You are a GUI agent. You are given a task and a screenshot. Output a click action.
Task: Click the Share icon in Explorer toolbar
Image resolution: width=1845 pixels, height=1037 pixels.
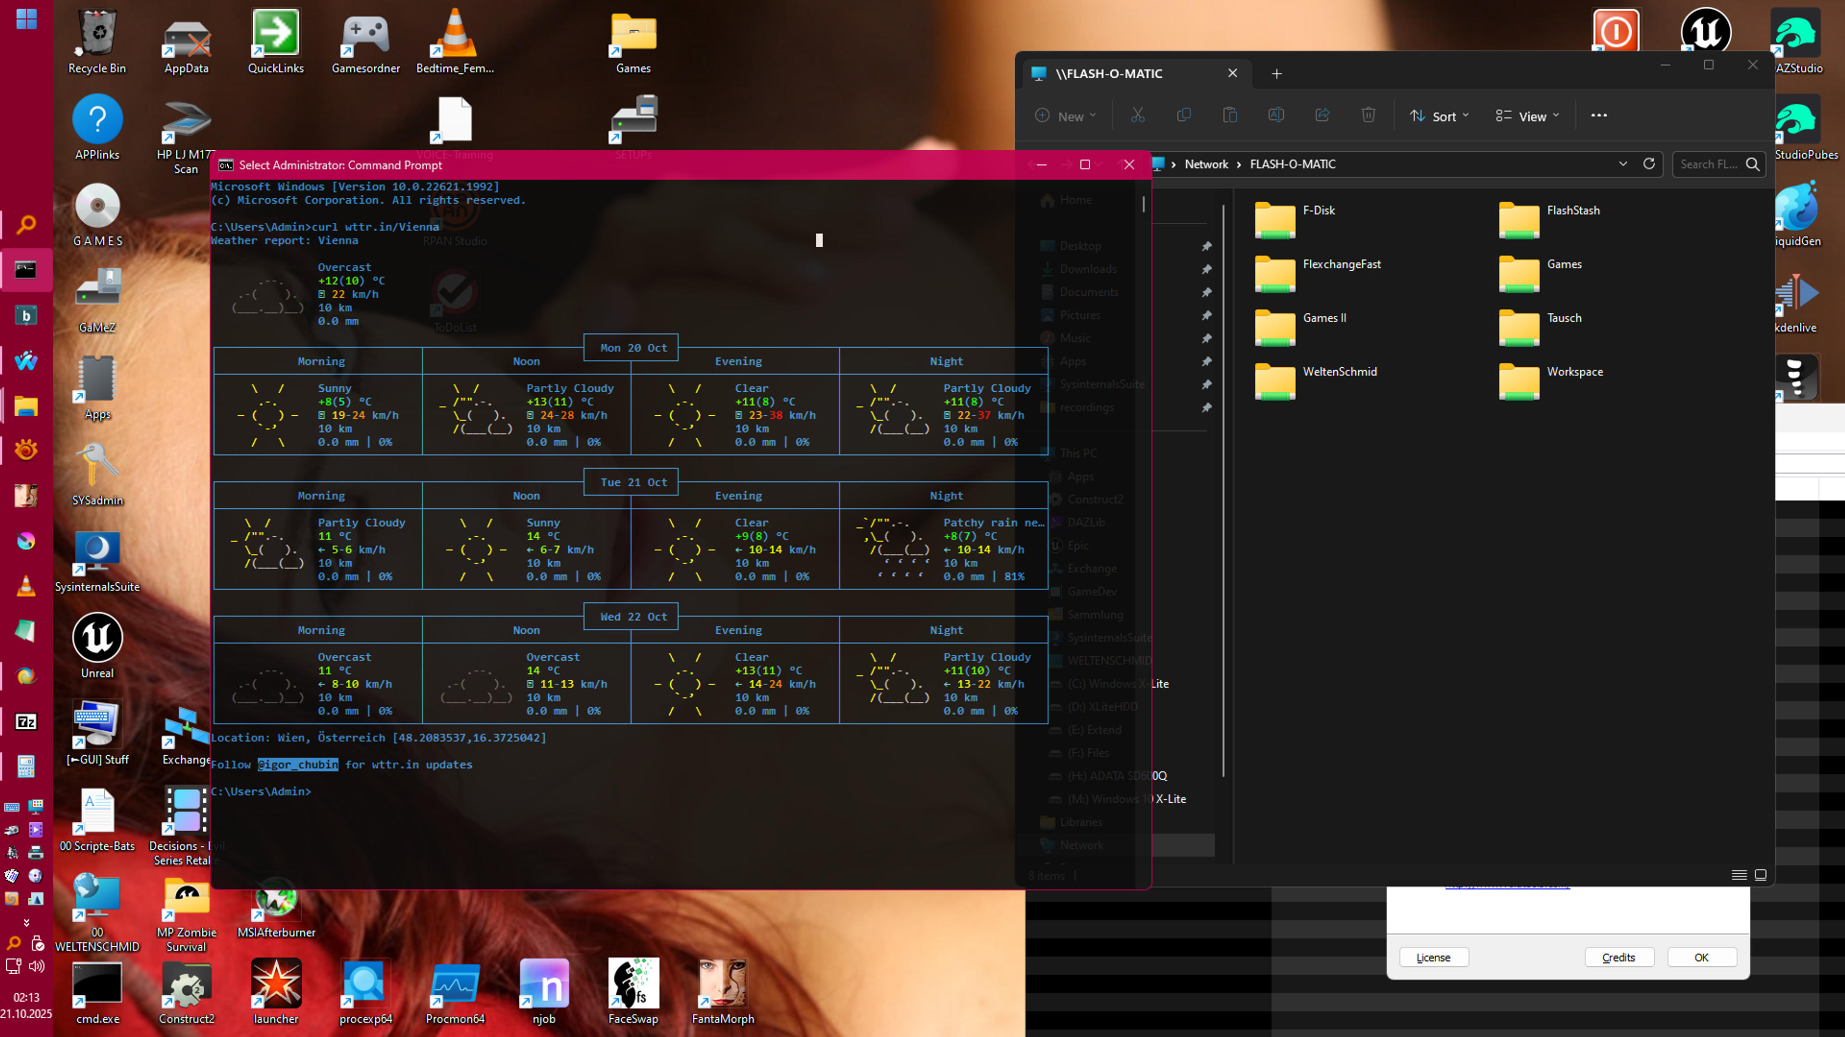coord(1322,115)
